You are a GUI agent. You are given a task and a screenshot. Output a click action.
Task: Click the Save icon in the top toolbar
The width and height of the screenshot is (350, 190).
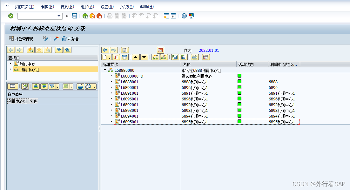74,16
